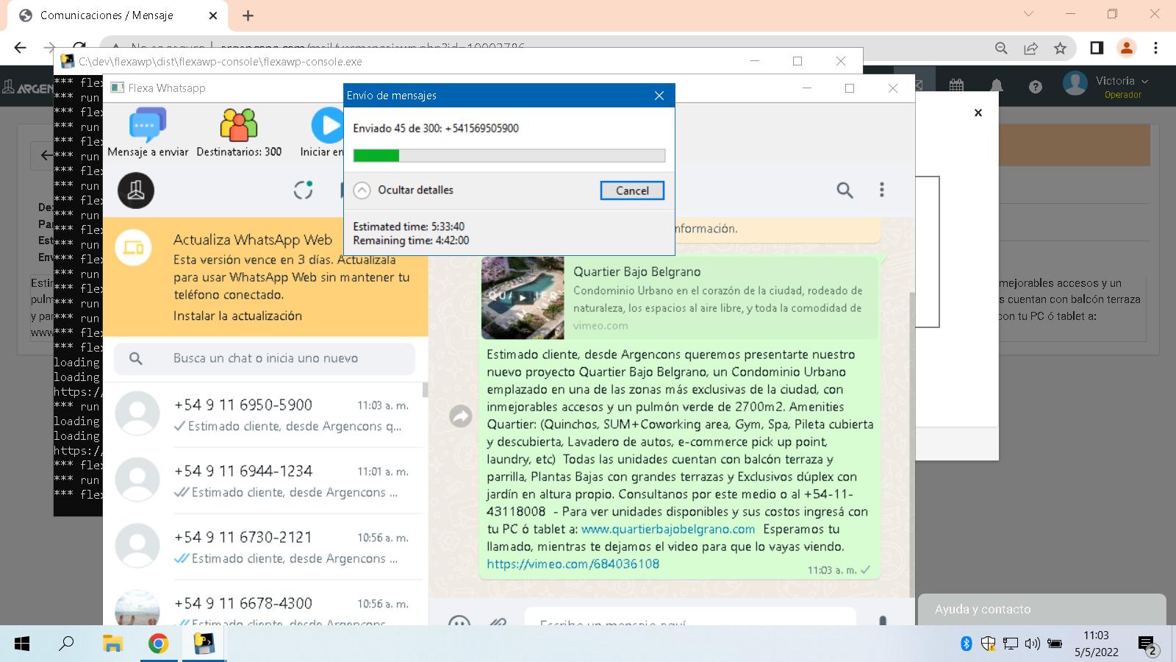The width and height of the screenshot is (1176, 662).
Task: Open chat +54 9 11 6950-5900
Action: click(x=263, y=414)
